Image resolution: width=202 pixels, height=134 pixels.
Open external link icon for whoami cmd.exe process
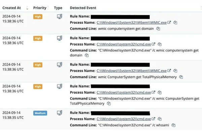[154, 119]
